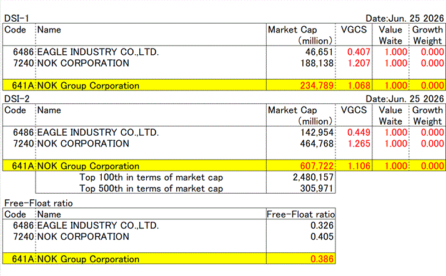Select highlighted free-float value 0.386
Viewport: 446px width, 276px height.
click(322, 259)
